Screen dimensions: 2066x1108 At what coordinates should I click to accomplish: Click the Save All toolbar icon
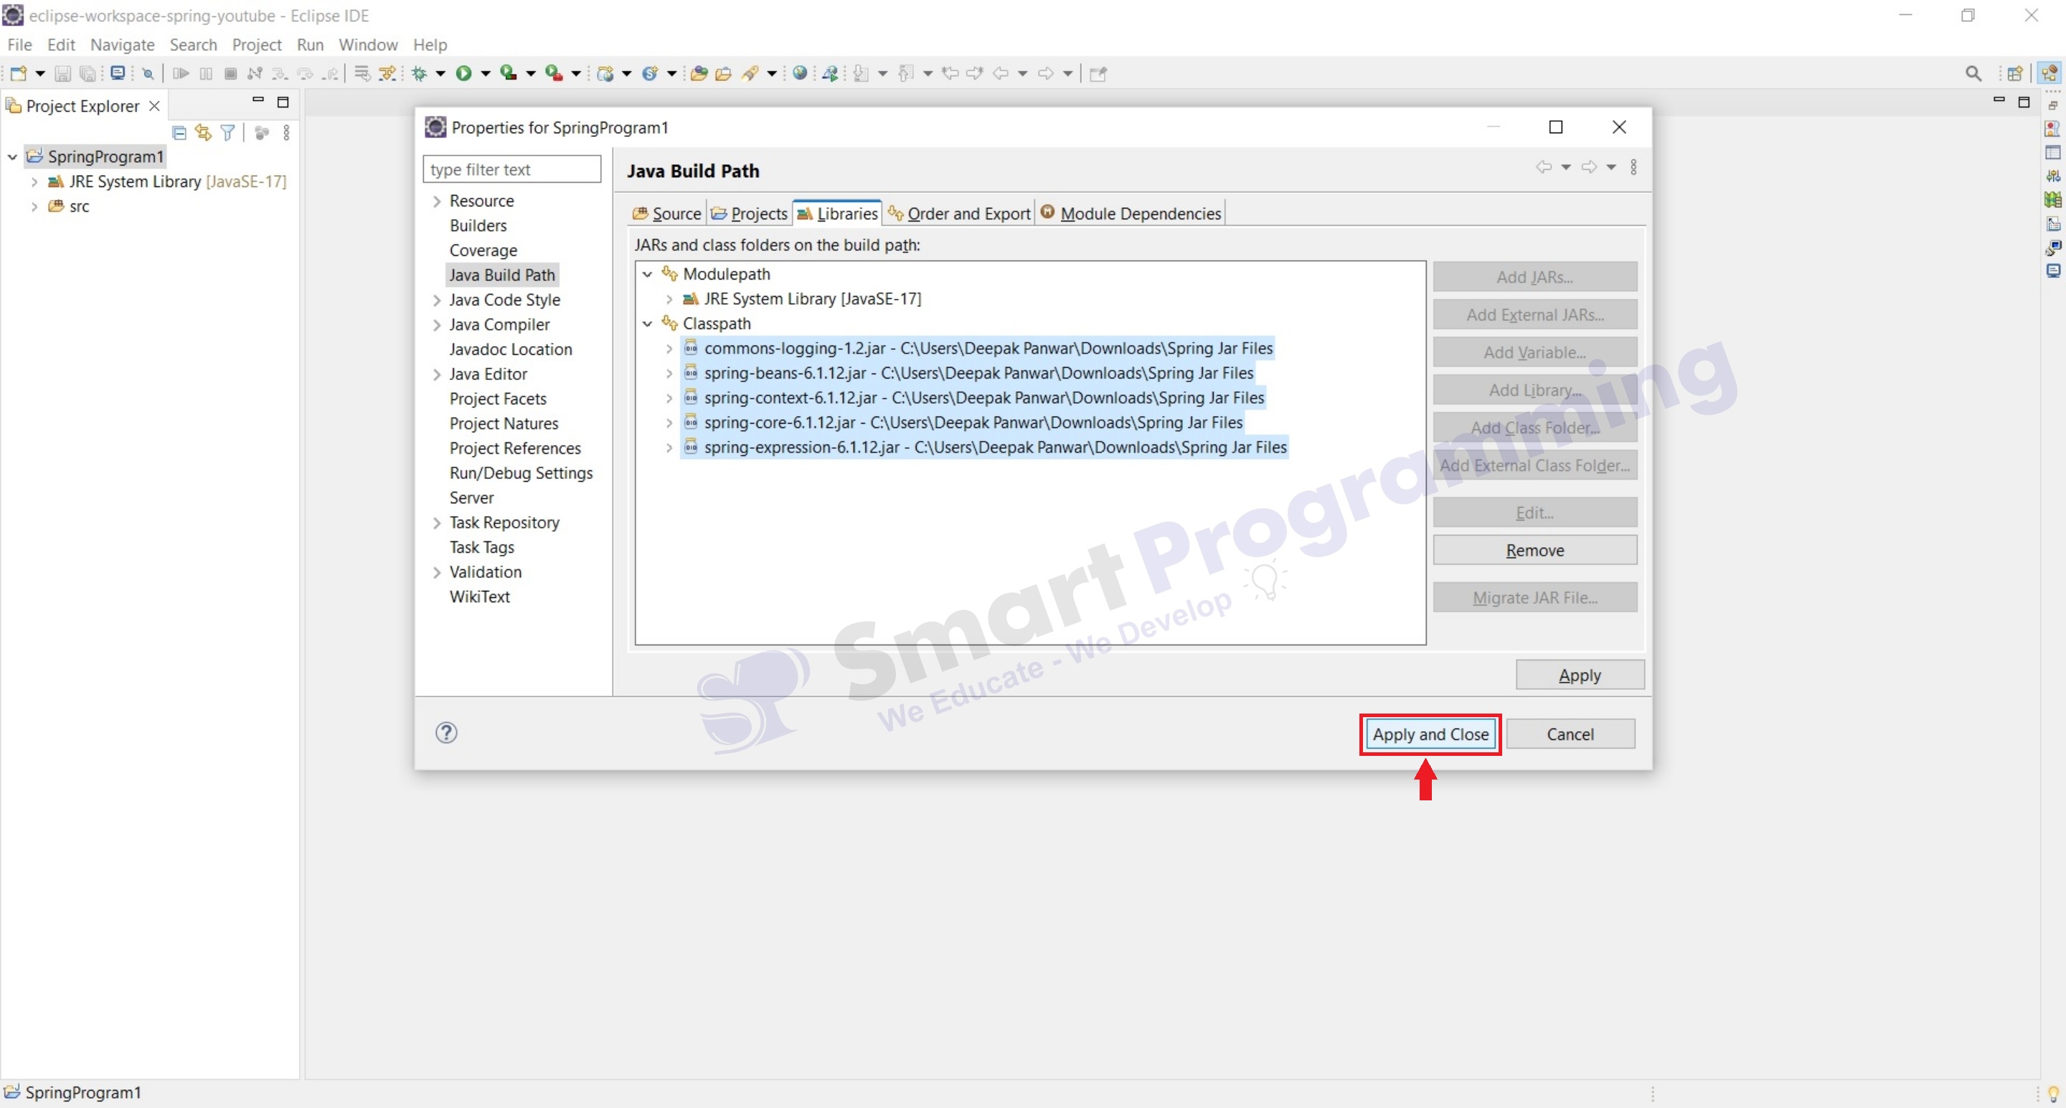point(88,74)
